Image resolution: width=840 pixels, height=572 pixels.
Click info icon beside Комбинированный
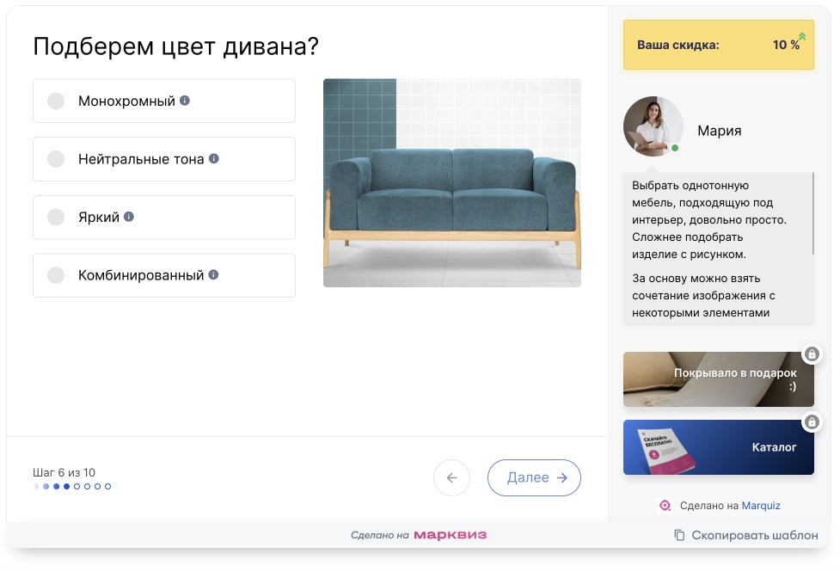click(213, 275)
